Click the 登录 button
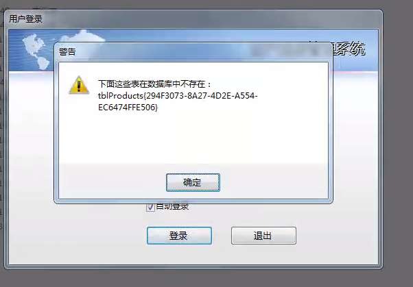Screen dimensions: 413x287 tap(179, 236)
